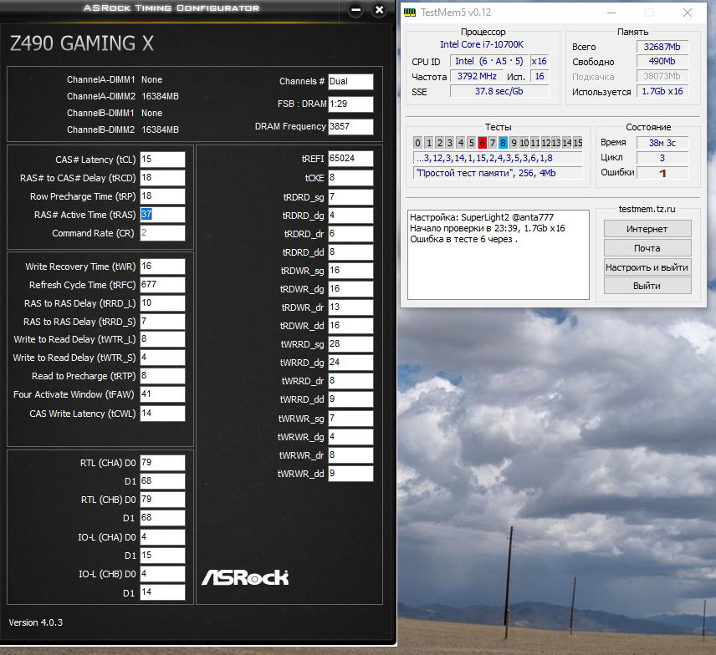
Task: Click the tRDWR_sg value field
Action: tap(350, 271)
